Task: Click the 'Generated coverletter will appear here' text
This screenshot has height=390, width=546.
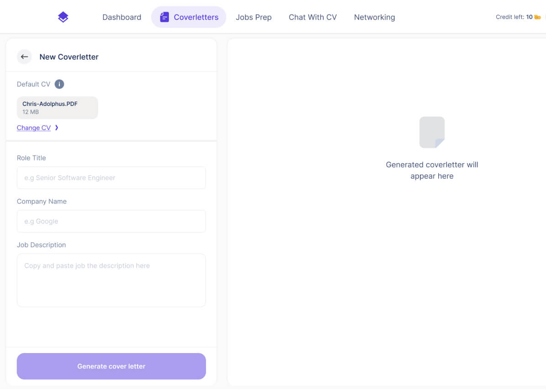Action: point(431,170)
